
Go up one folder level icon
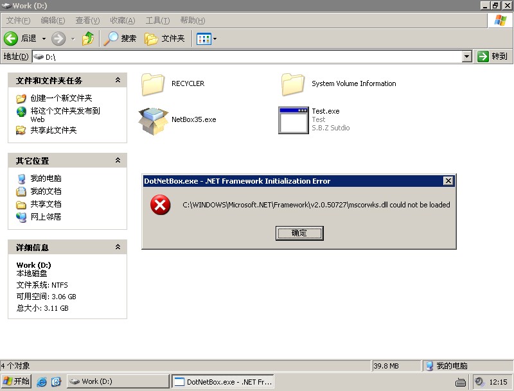88,39
